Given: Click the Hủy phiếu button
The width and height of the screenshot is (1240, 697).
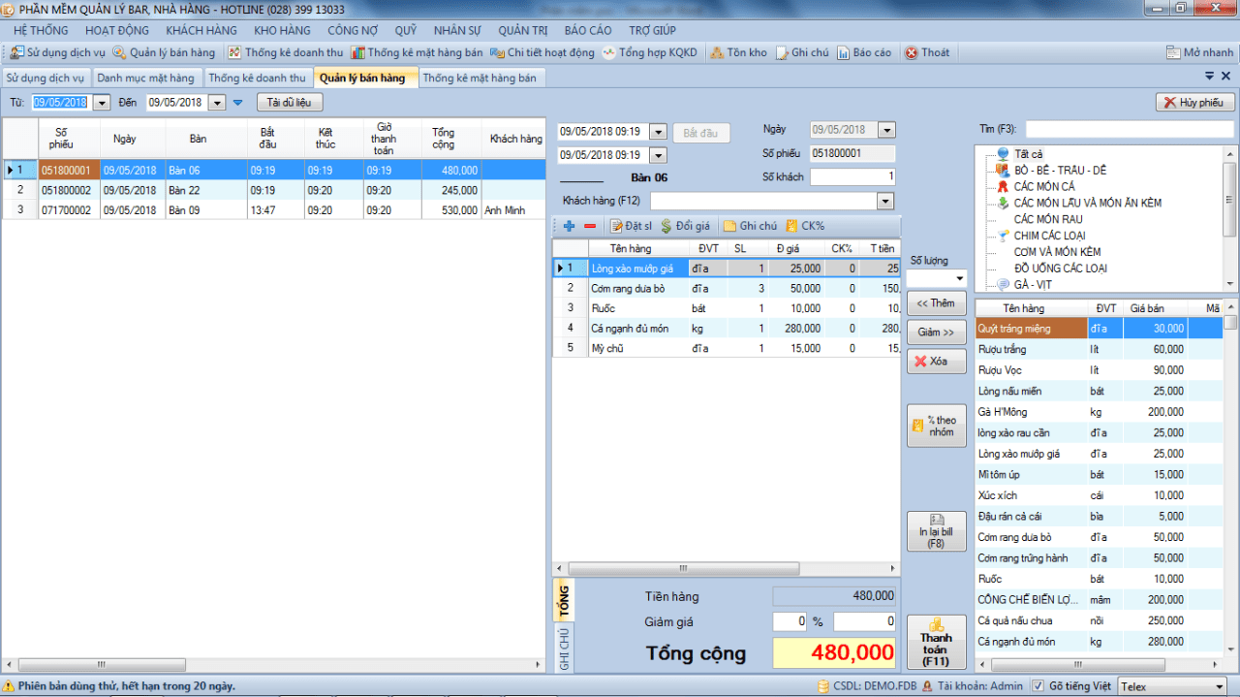Looking at the screenshot, I should click(x=1195, y=102).
